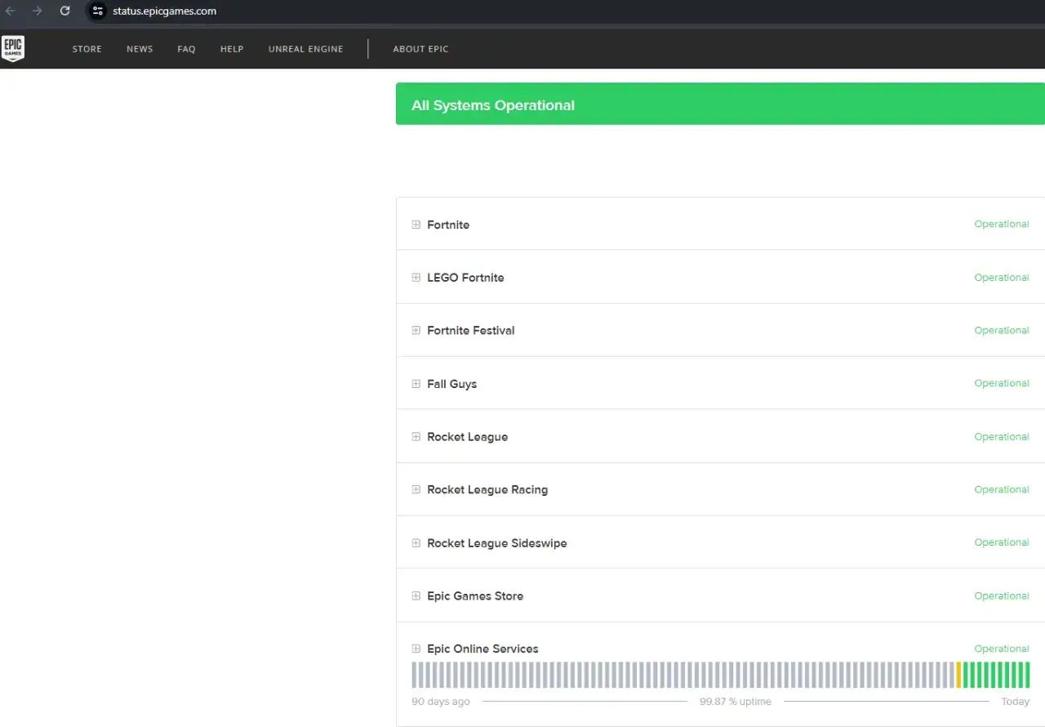
Task: Click the 99.87 % uptime text
Action: click(736, 702)
